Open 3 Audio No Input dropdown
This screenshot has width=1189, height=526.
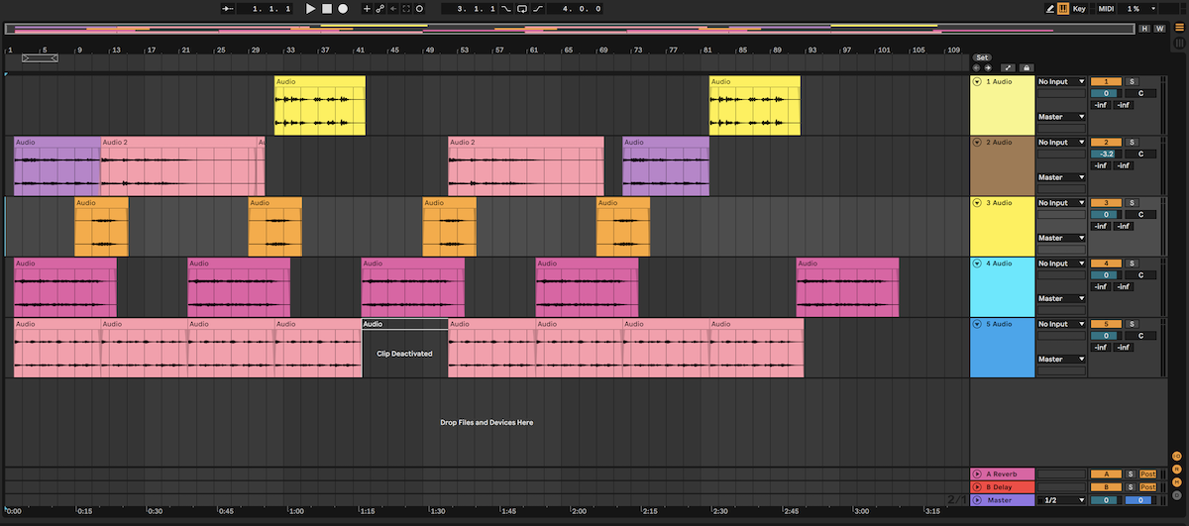1061,202
